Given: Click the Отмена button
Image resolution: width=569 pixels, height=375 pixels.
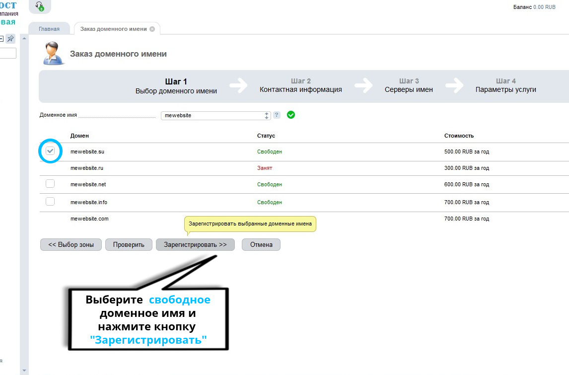Looking at the screenshot, I should pyautogui.click(x=261, y=245).
